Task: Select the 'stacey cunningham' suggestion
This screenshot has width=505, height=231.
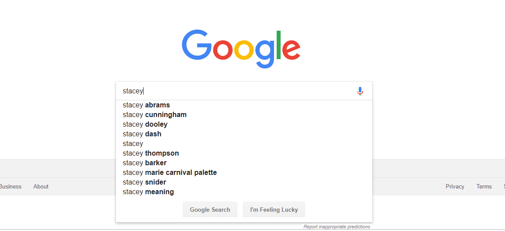Action: (244, 115)
